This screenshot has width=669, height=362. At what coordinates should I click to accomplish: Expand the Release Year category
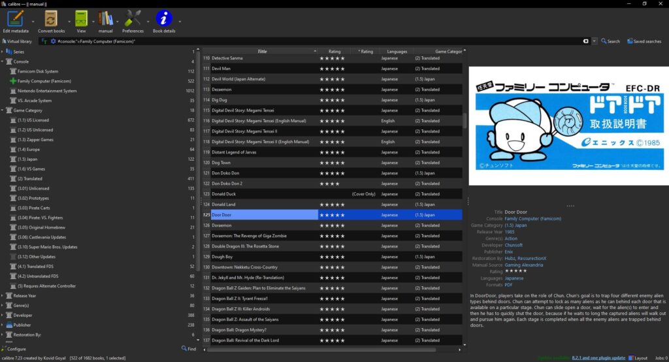[2, 295]
